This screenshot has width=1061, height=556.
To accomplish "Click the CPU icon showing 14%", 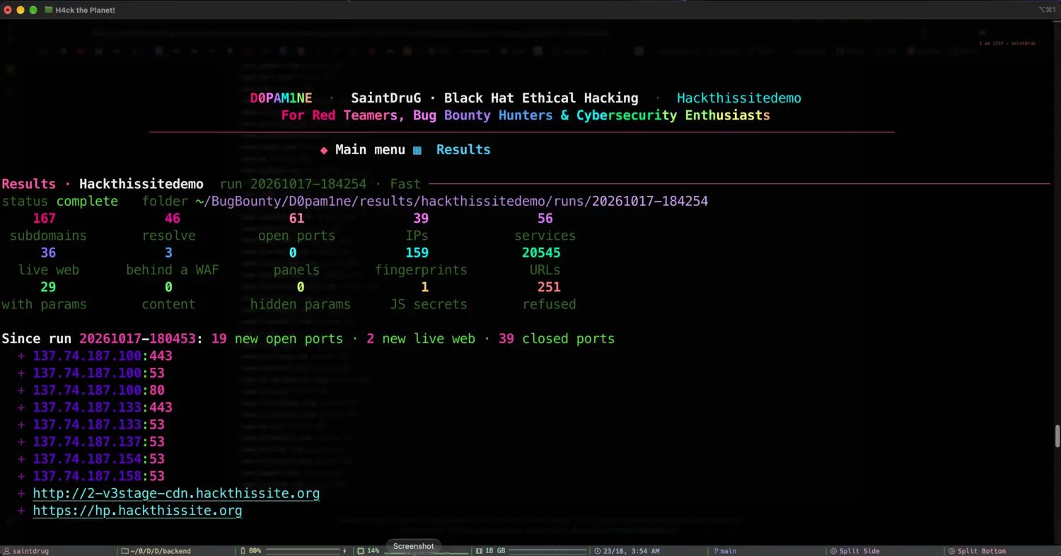I will point(361,551).
